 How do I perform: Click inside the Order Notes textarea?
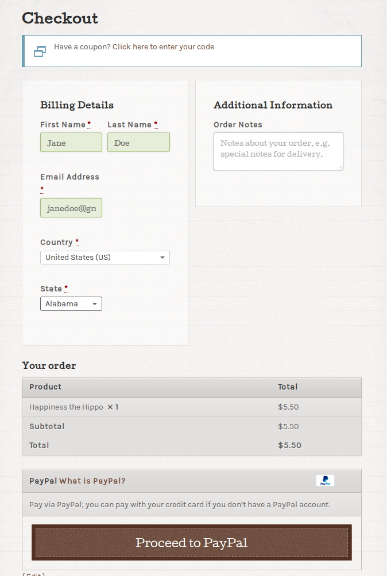(x=278, y=151)
